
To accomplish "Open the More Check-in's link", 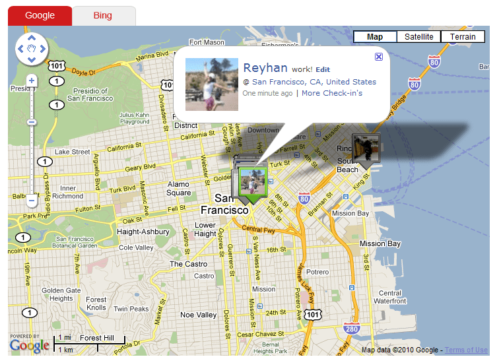I will pyautogui.click(x=332, y=93).
